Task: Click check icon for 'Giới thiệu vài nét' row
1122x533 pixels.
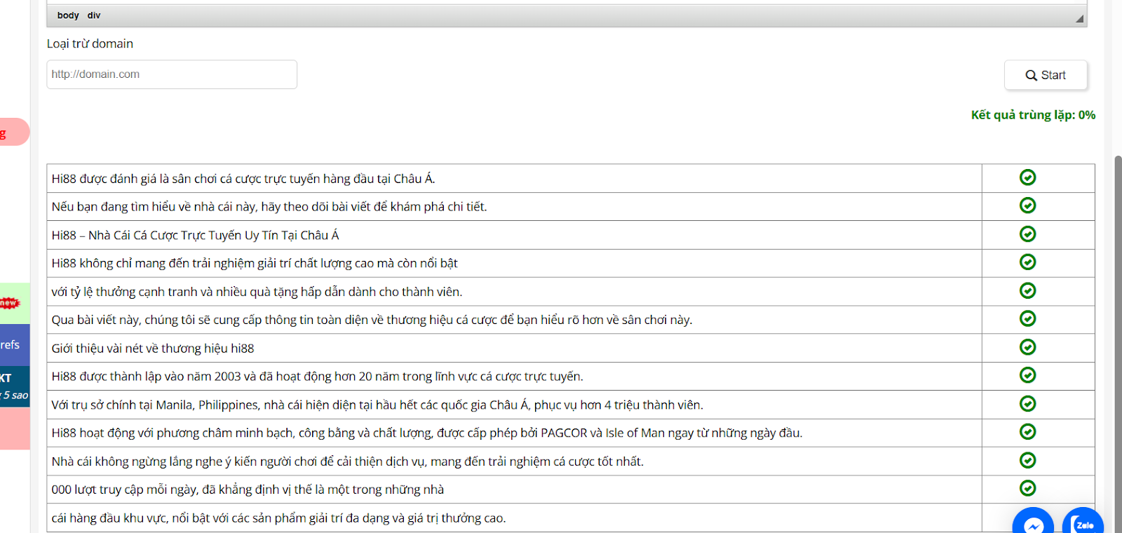Action: click(1028, 347)
